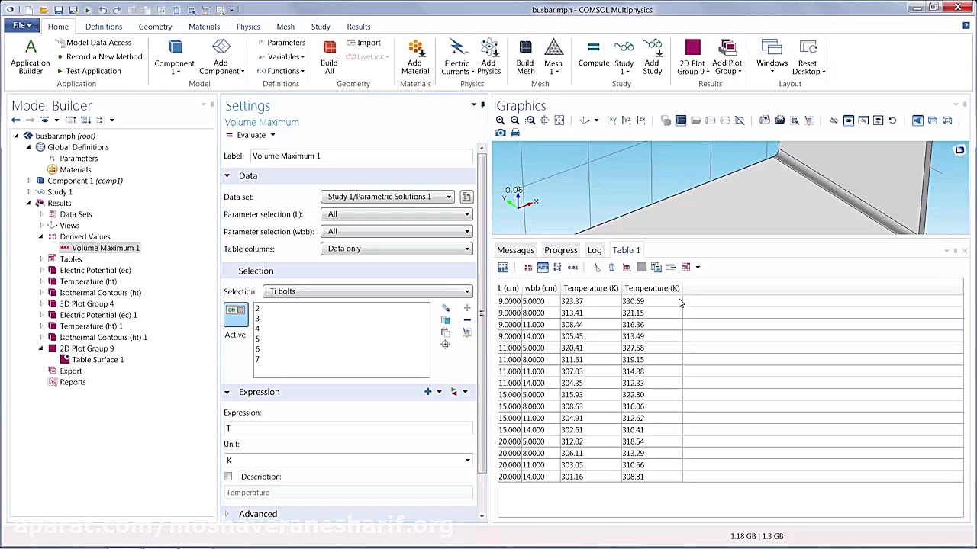Click the Add Material icon

[x=415, y=57]
